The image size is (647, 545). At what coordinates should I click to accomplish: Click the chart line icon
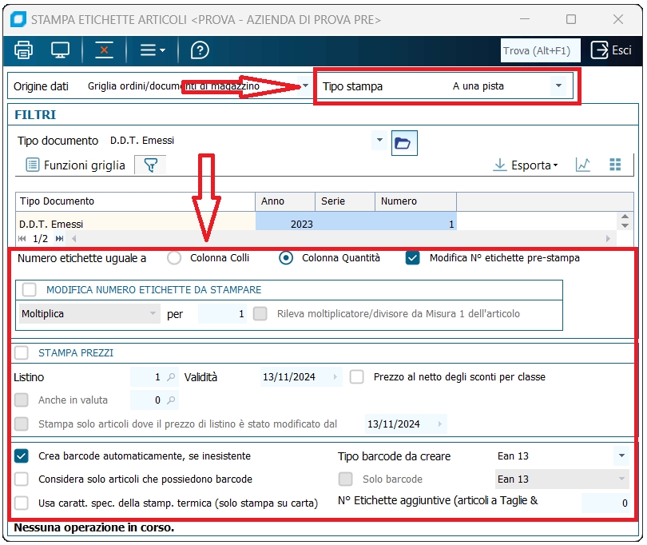tap(582, 165)
